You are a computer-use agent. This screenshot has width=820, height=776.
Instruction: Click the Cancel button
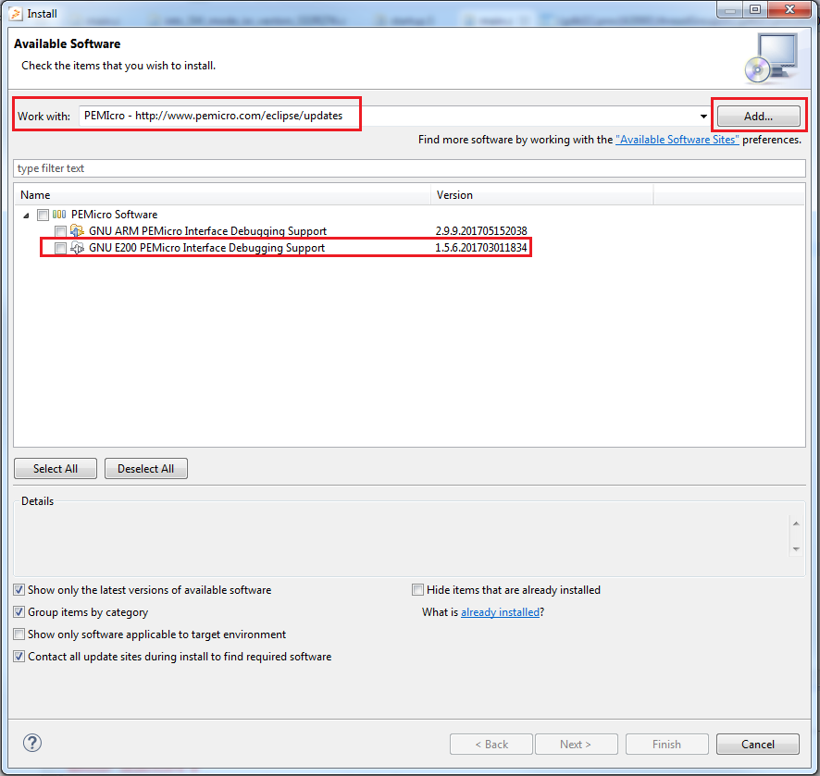tap(758, 745)
